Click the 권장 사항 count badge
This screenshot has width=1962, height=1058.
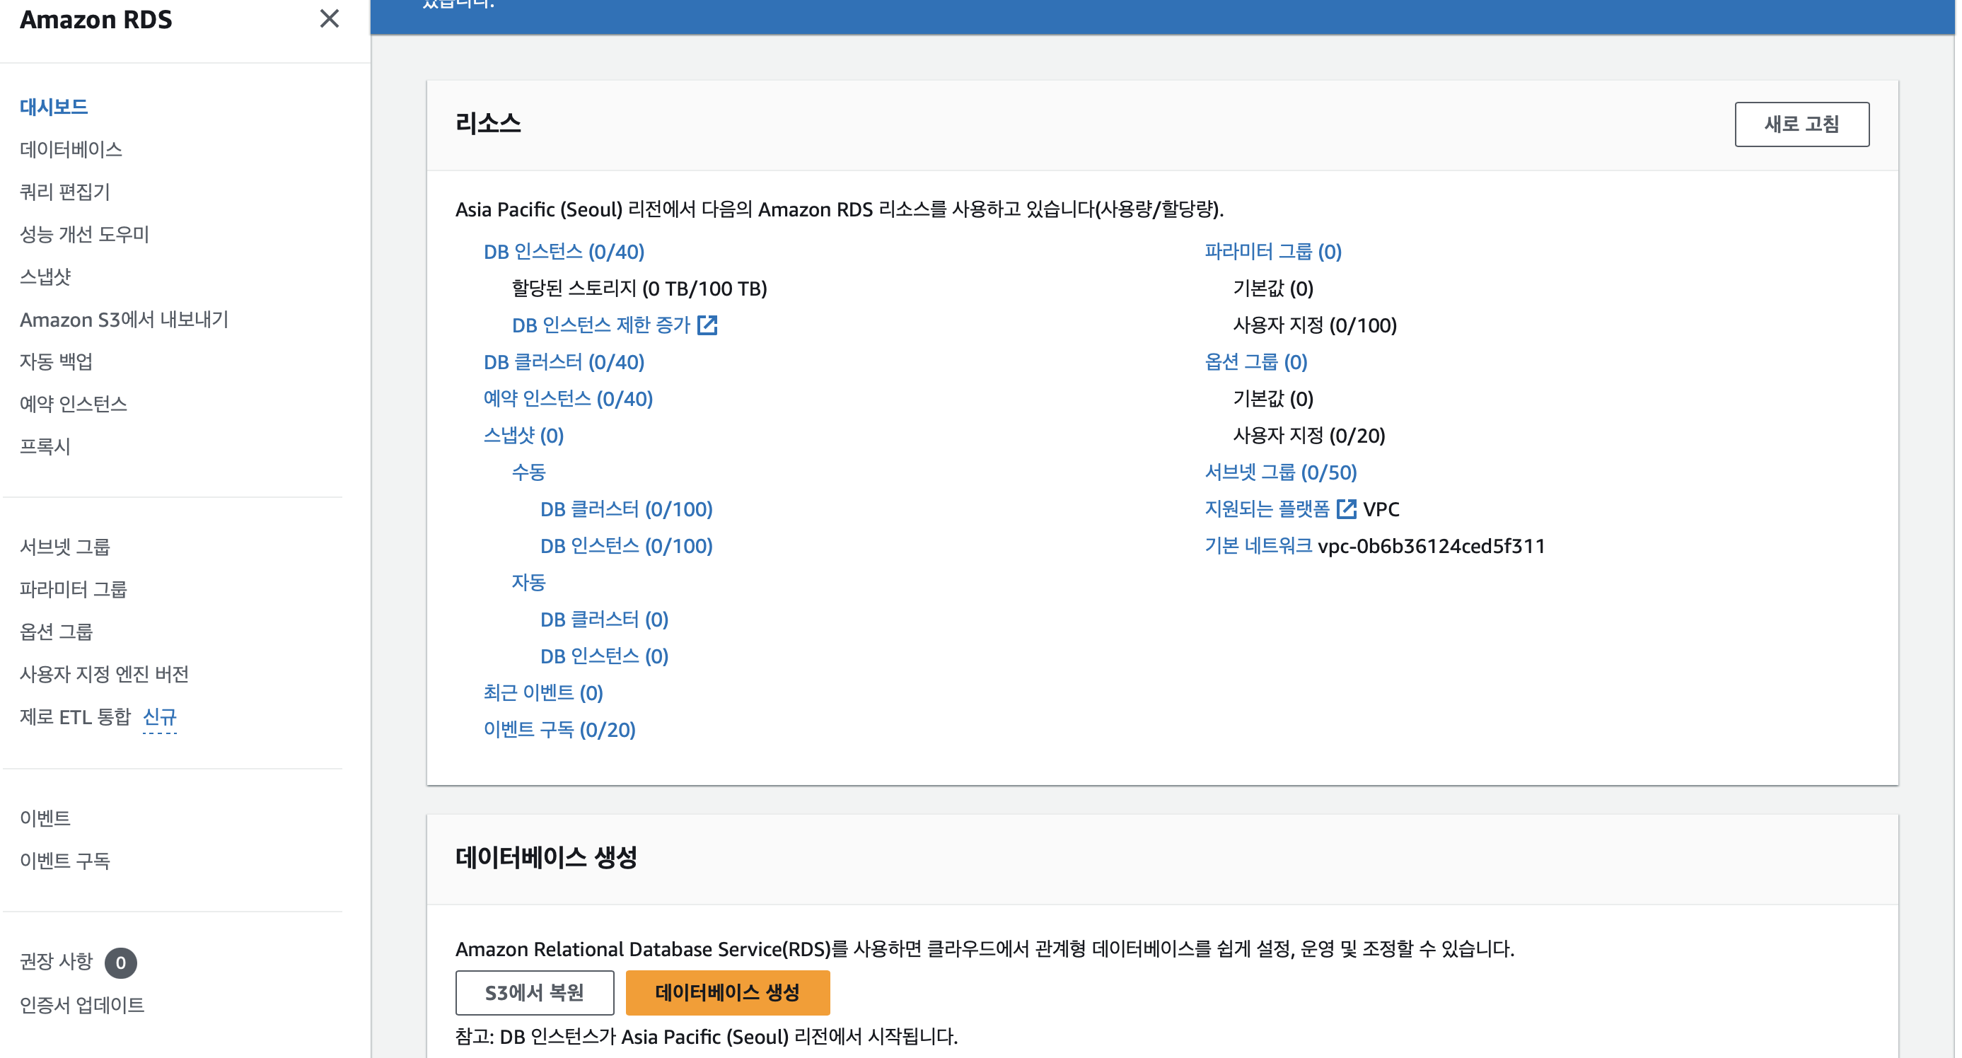coord(120,963)
